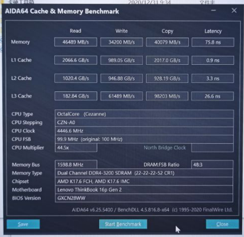Select Memory Latency value 75.8 ns
244x237 pixels.
pyautogui.click(x=213, y=42)
